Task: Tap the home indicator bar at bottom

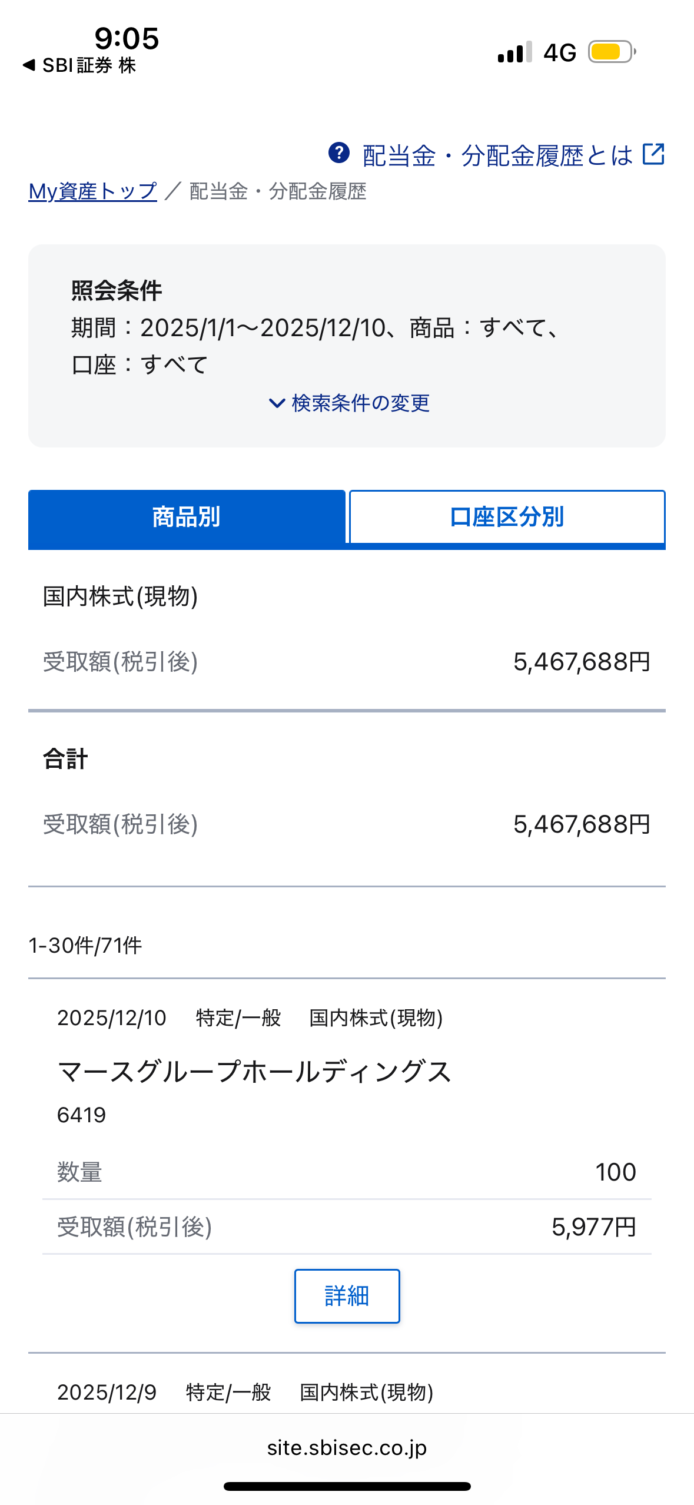Action: (x=347, y=1486)
